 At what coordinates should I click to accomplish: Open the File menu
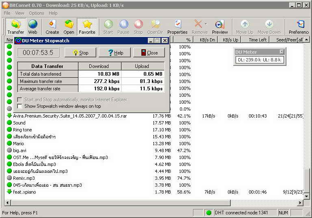coord(7,13)
